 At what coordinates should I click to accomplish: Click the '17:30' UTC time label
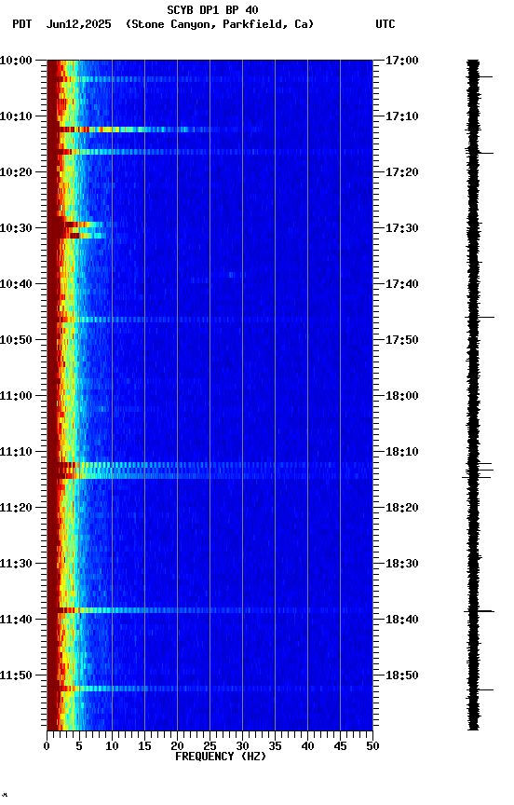coord(402,228)
